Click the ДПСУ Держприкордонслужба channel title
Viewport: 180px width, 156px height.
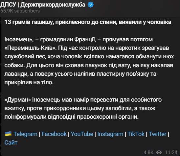point(43,5)
